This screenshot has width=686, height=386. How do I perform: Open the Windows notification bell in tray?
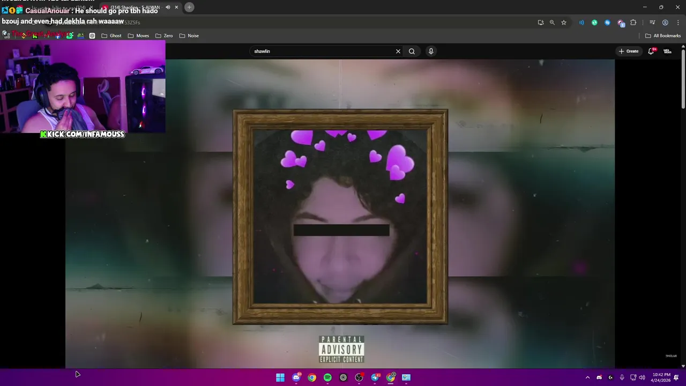(676, 377)
